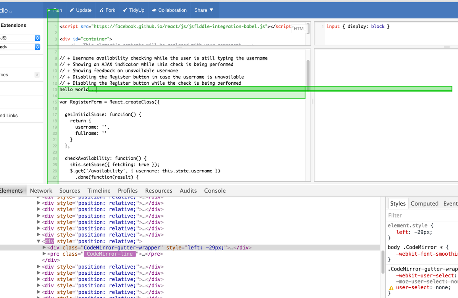Click the Collaboration people icon
This screenshot has height=298, width=458.
click(154, 10)
